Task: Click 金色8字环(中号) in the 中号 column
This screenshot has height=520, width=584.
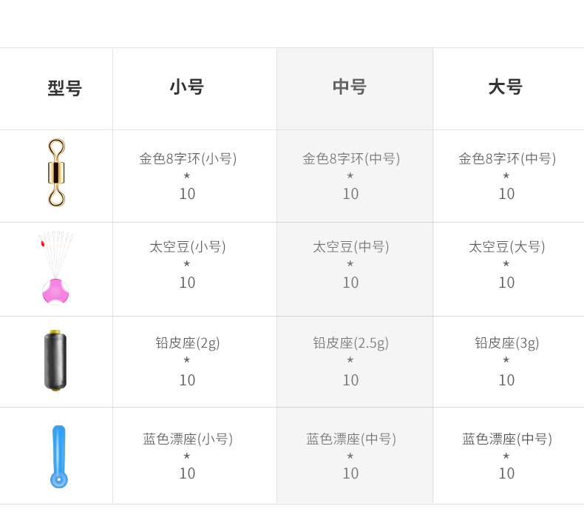Action: tap(351, 158)
